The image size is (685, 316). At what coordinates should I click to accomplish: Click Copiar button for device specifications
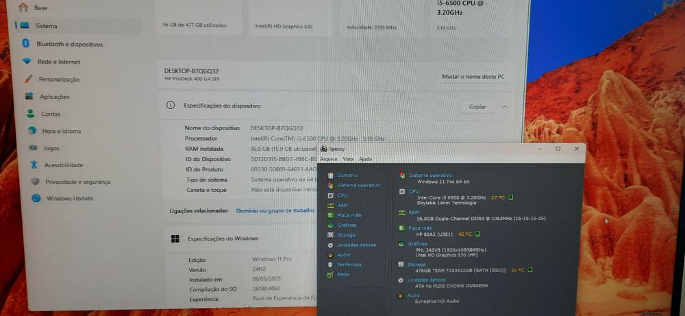[477, 107]
